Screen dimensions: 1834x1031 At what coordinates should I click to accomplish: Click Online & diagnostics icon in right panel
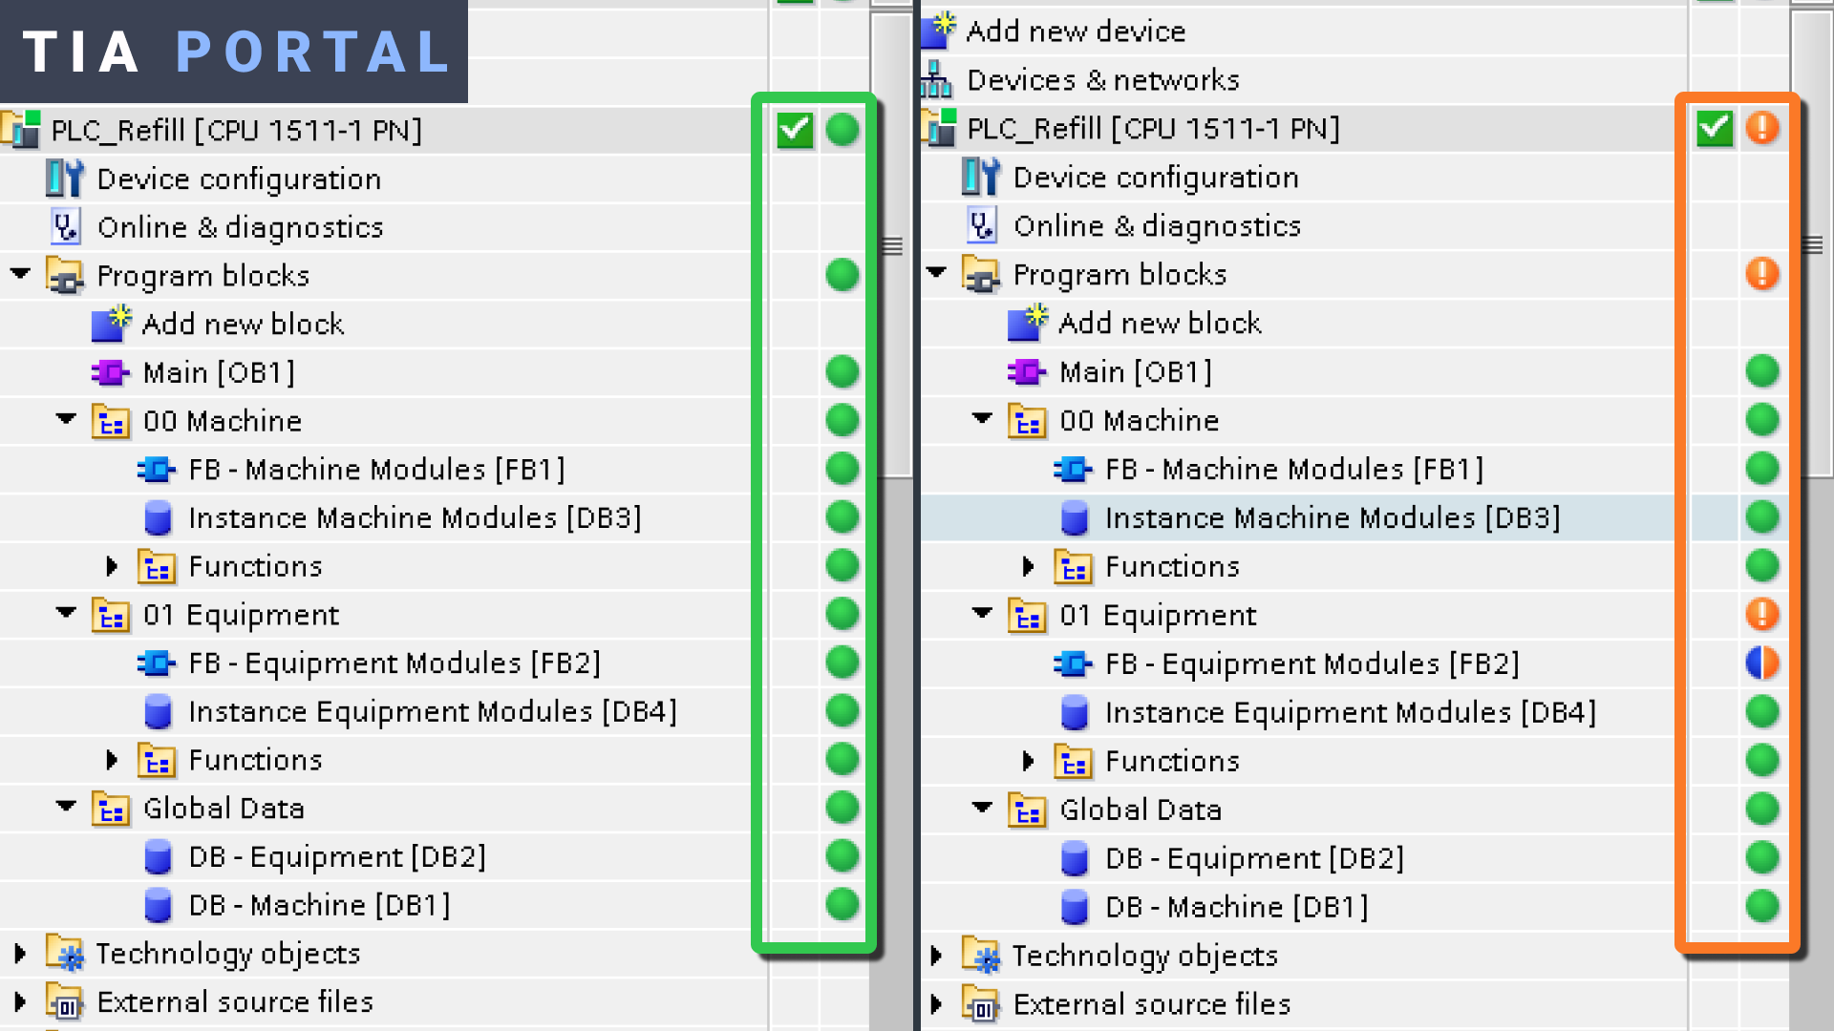pyautogui.click(x=982, y=226)
